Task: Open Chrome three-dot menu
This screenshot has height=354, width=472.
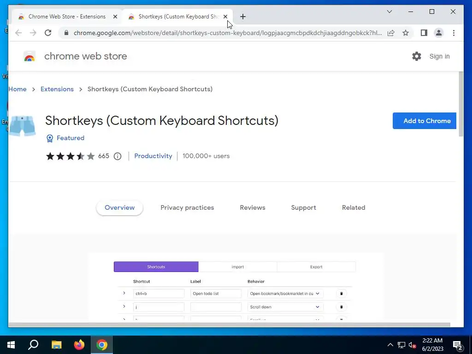Action: [454, 33]
